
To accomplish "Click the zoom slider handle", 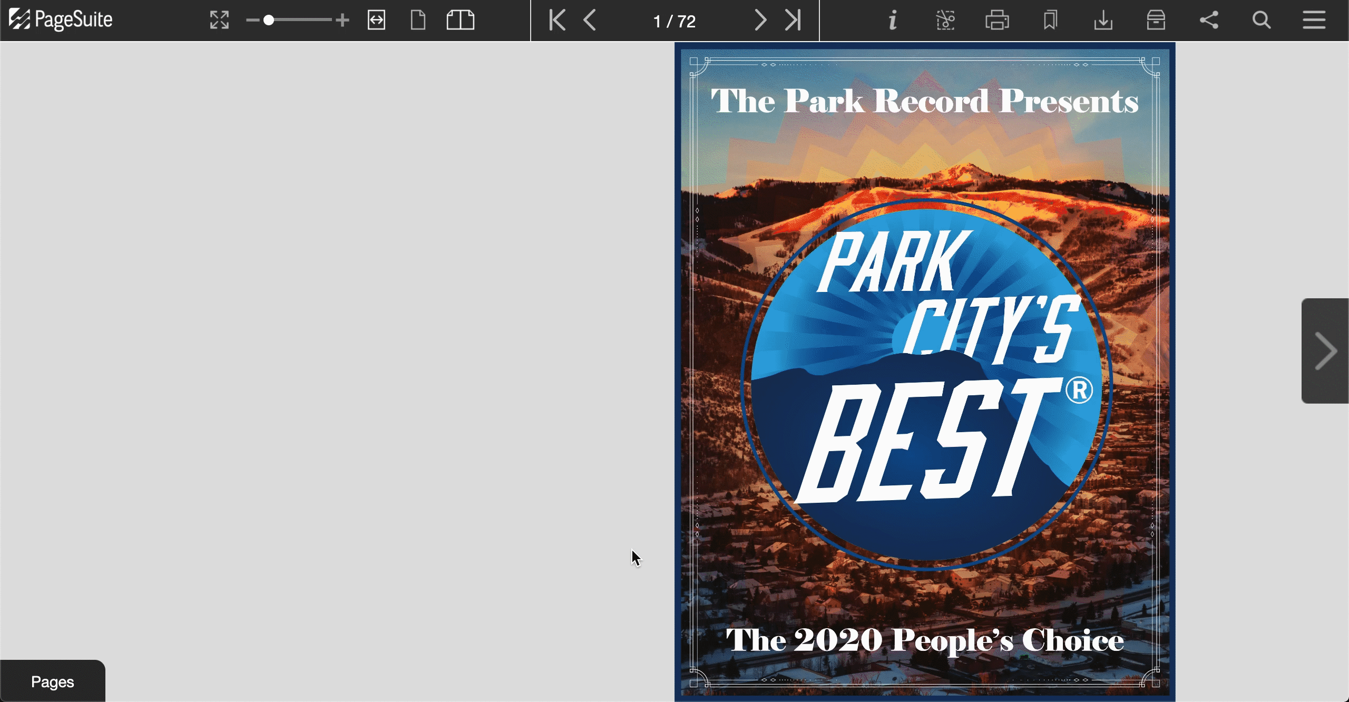I will (269, 21).
